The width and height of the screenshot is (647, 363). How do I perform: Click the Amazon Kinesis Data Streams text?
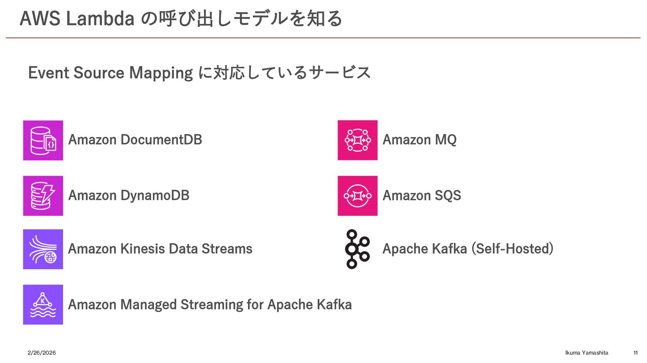click(160, 249)
